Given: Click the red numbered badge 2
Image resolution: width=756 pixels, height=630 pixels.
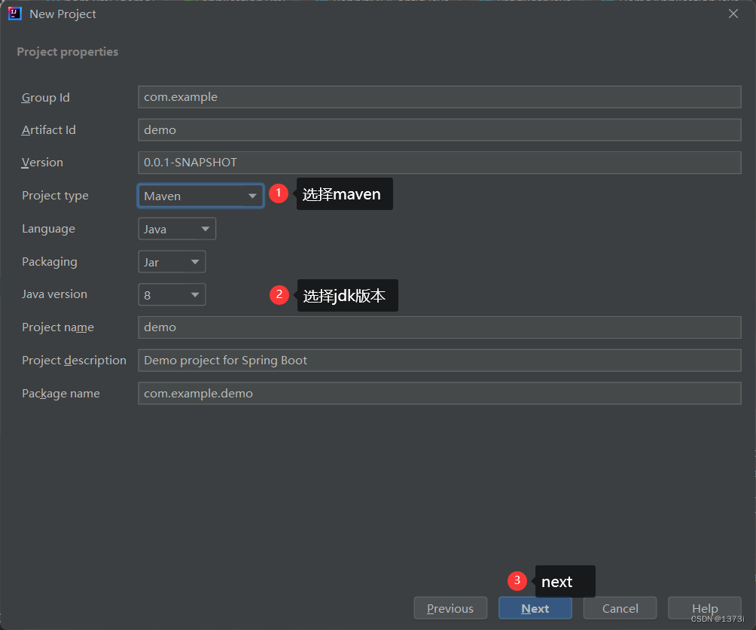Looking at the screenshot, I should [279, 295].
